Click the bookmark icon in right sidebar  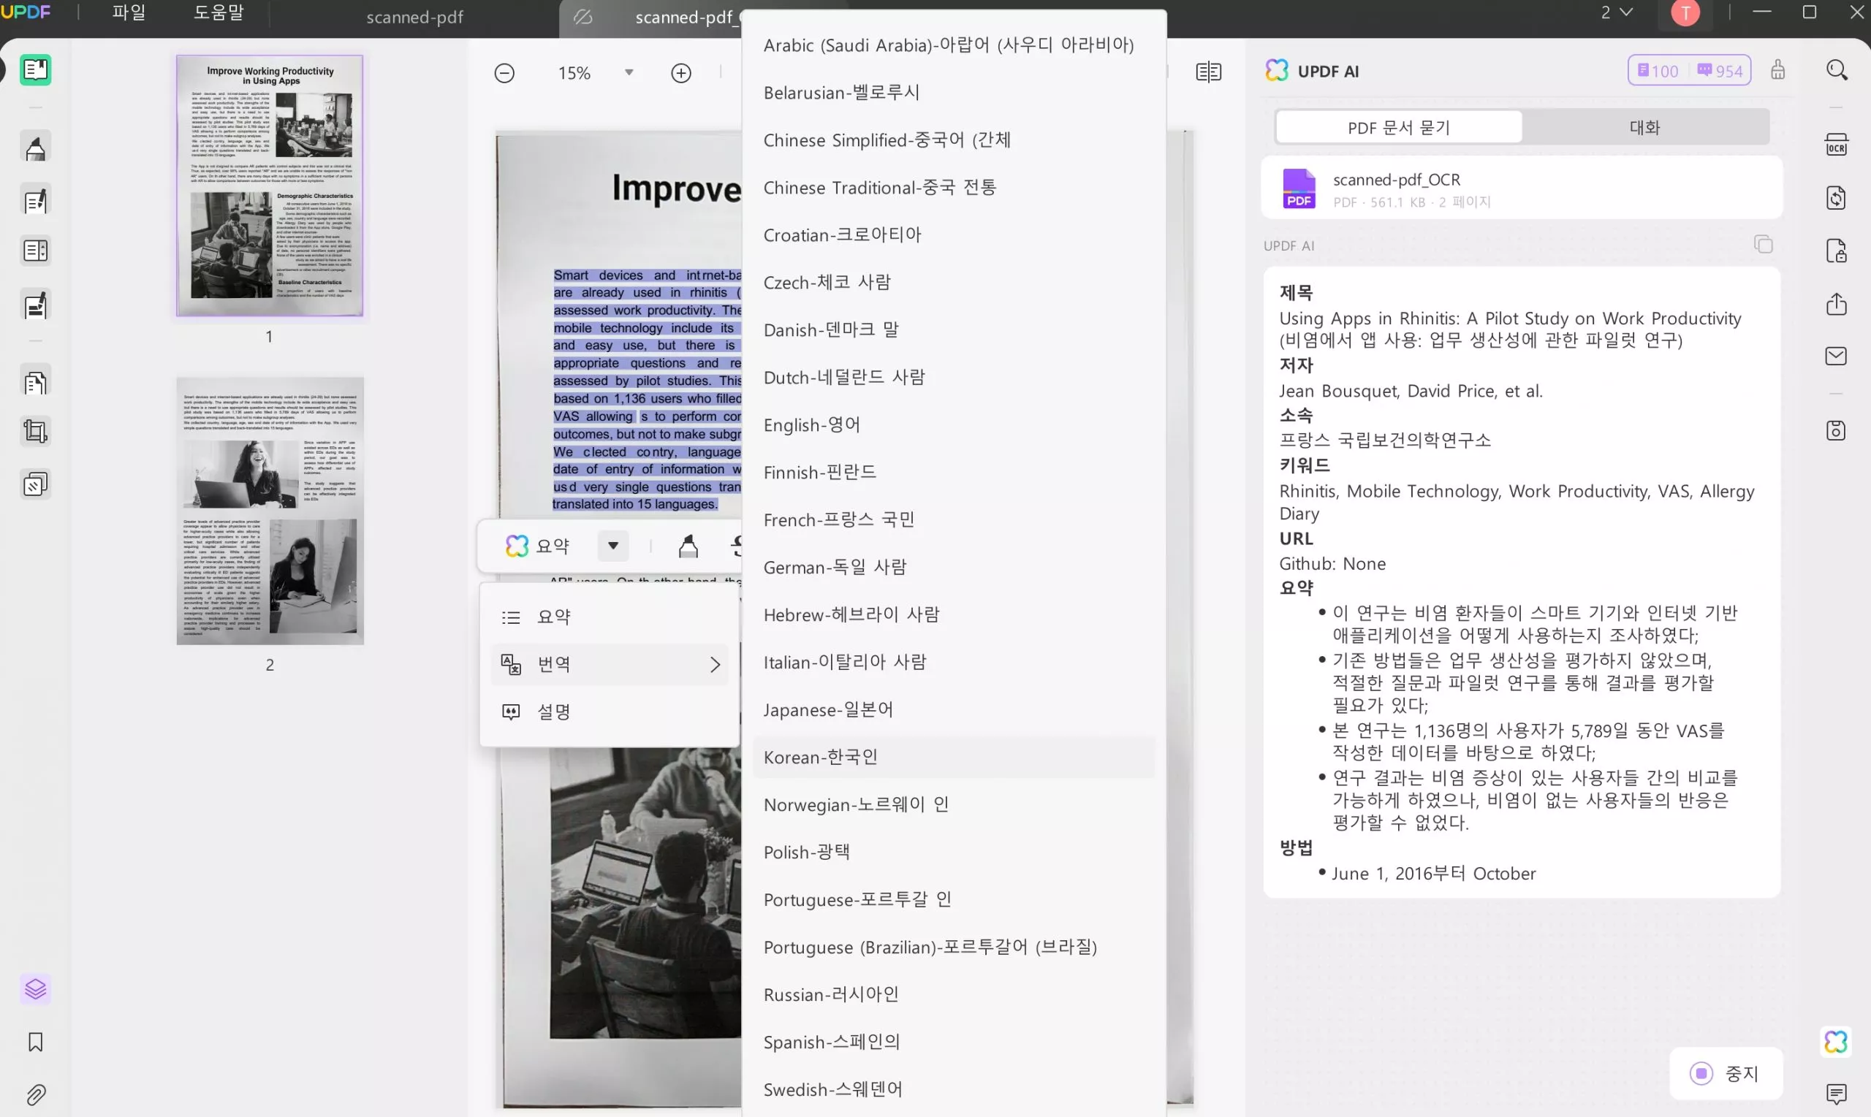pyautogui.click(x=36, y=1042)
